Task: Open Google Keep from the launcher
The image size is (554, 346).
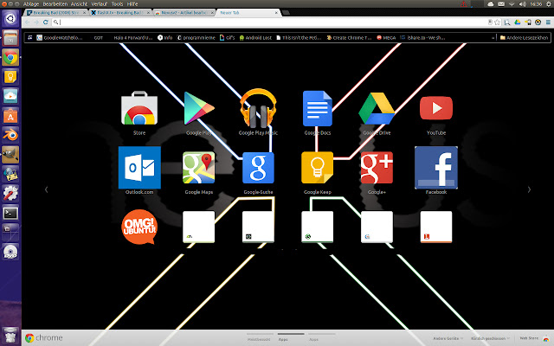Action: 10,77
